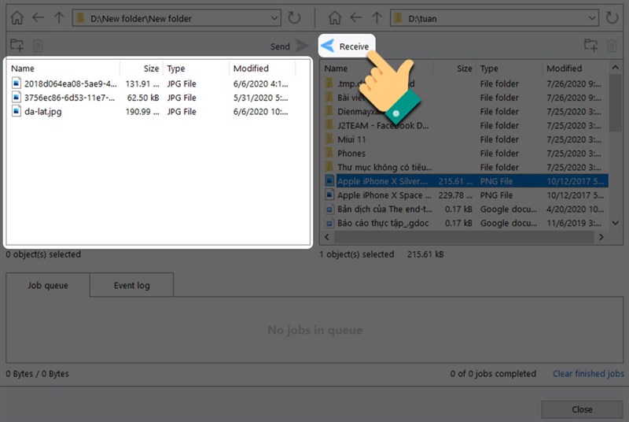Click left arrow of horizontal scrollbar
Screen dimensions: 629x422
point(327,237)
